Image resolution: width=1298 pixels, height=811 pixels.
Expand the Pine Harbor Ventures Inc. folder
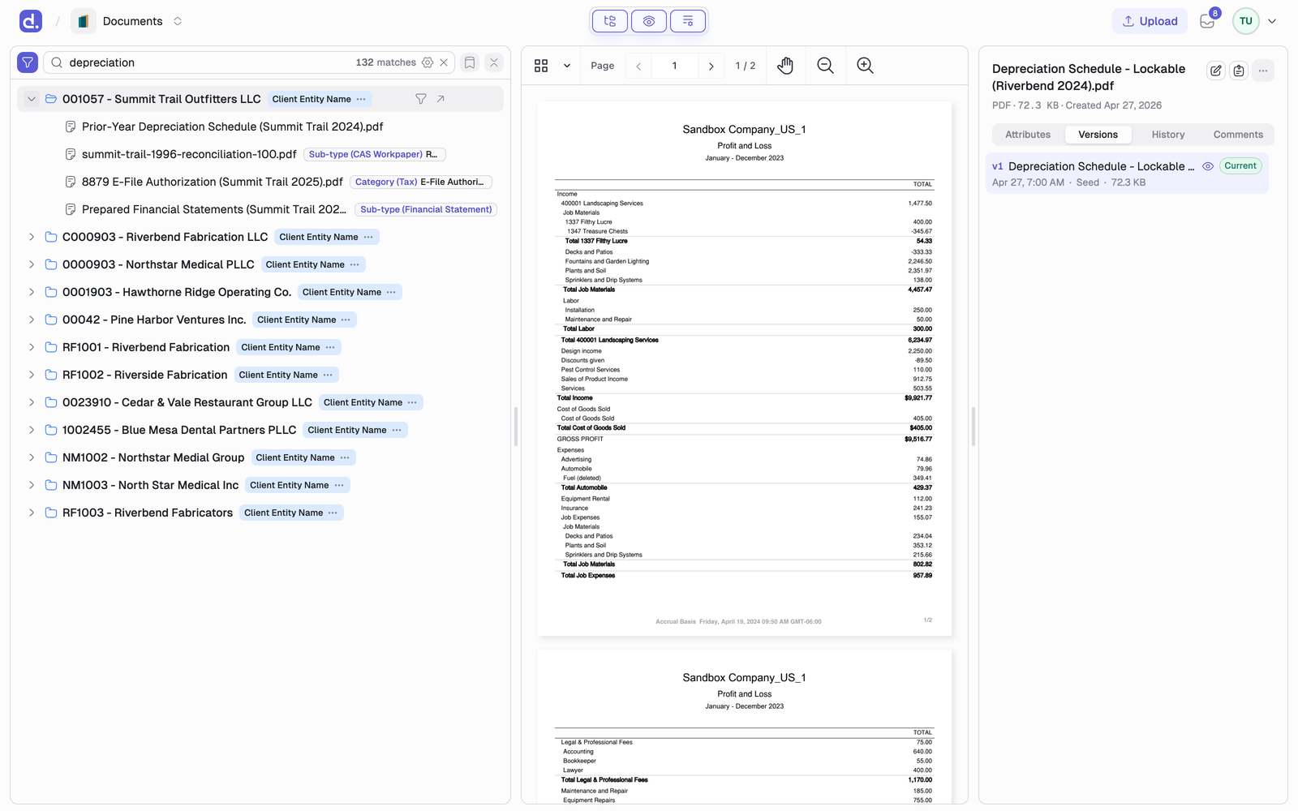(x=32, y=320)
